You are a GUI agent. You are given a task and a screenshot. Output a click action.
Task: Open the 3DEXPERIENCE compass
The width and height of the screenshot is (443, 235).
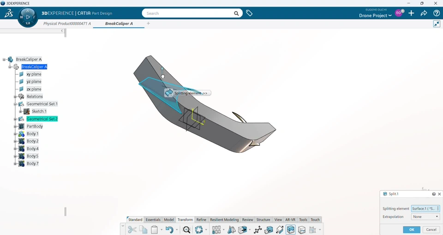coord(28,17)
